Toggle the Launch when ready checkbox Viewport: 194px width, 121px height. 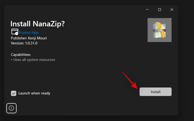point(14,93)
